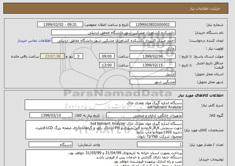235x166 pixels.
Task: Select the page header جزئیات اطلاعات نیاز
Action: [x=205, y=9]
